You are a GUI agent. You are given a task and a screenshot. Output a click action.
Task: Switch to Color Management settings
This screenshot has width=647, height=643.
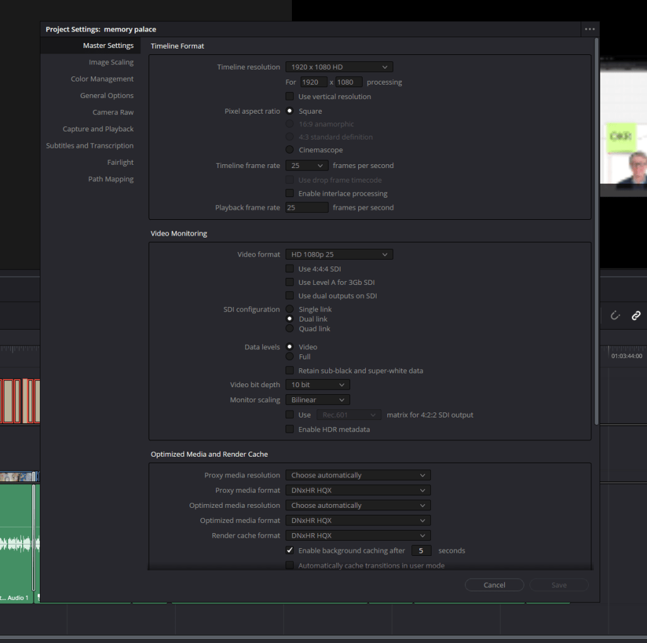[102, 79]
